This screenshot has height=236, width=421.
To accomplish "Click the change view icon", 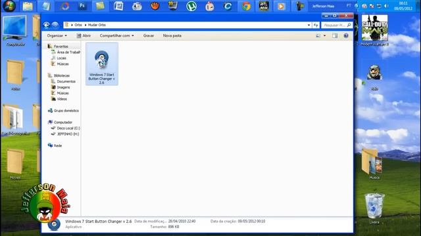I will (x=318, y=35).
